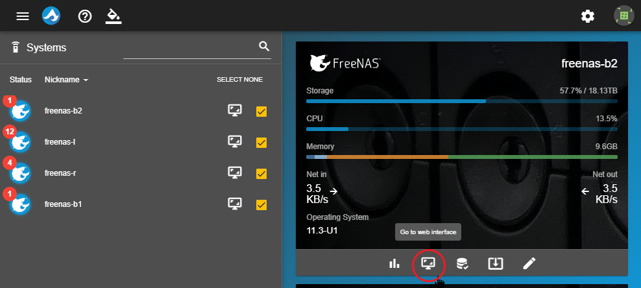This screenshot has height=288, width=641.
Task: Select the freenas-b2 nickname in list
Action: 64,111
